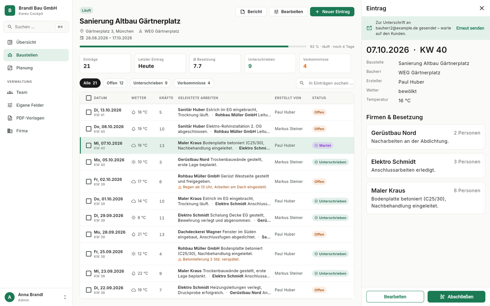Click Erneut senden link

[x=470, y=28]
